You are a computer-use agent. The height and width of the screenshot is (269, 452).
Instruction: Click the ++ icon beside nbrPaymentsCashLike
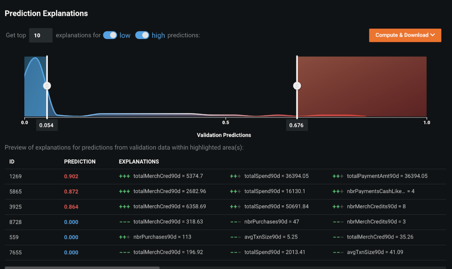pos(338,191)
